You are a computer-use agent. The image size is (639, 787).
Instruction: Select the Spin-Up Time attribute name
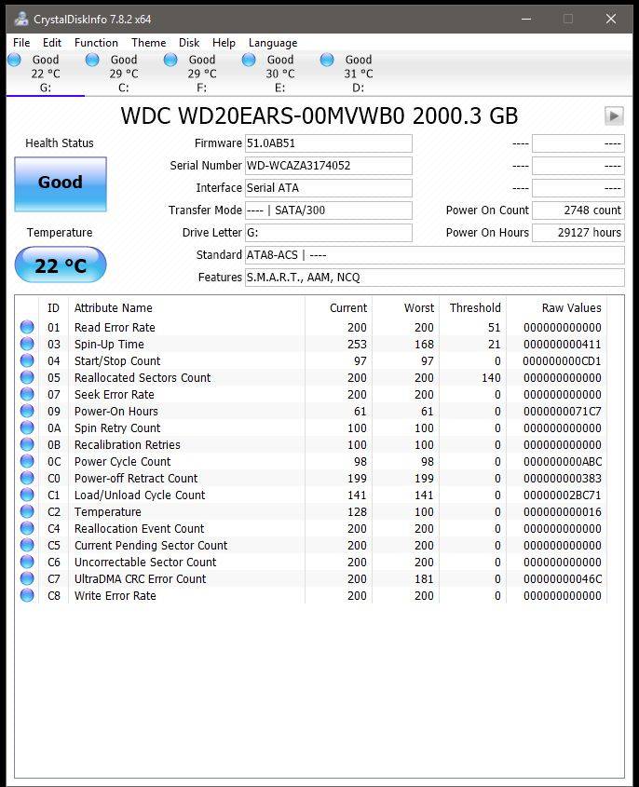(x=109, y=345)
